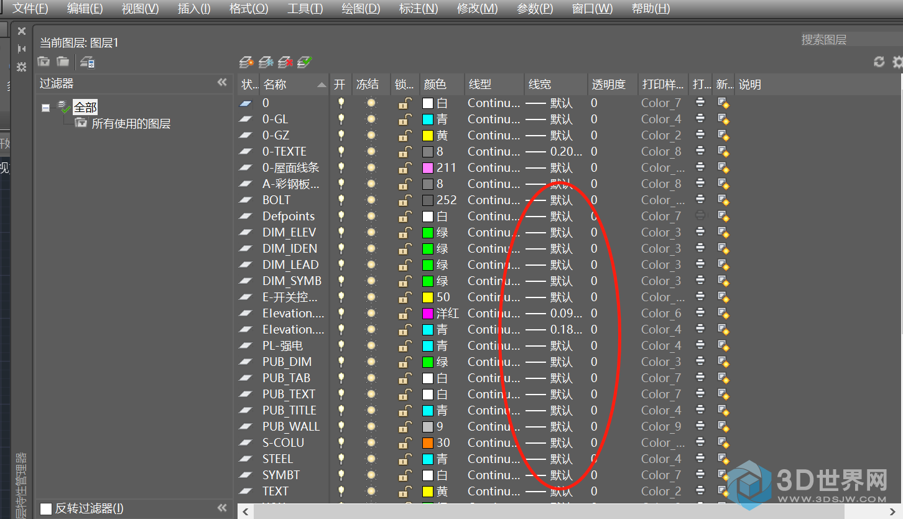Open the 帮助(H) menu
This screenshot has height=519, width=903.
coord(651,9)
